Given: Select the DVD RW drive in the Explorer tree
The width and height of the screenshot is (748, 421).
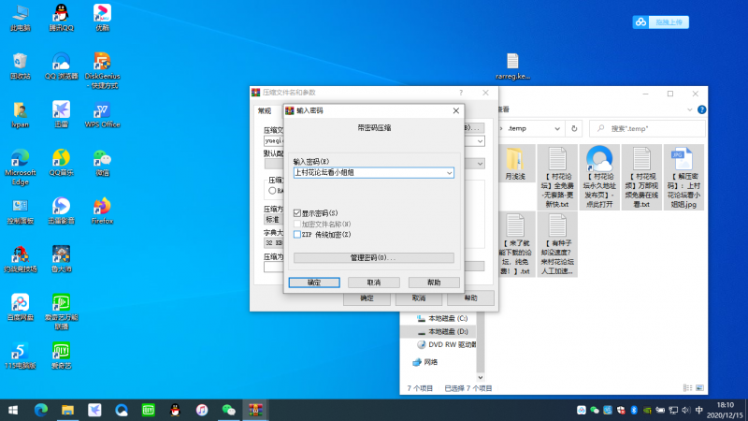Looking at the screenshot, I should (x=446, y=344).
